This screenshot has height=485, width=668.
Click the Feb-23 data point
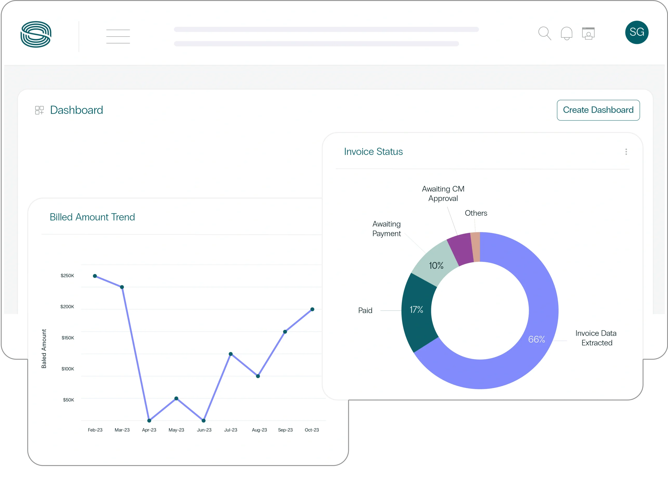[95, 276]
